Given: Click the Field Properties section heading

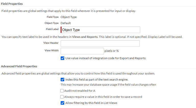Looking at the screenshot, I should [x=12, y=4].
